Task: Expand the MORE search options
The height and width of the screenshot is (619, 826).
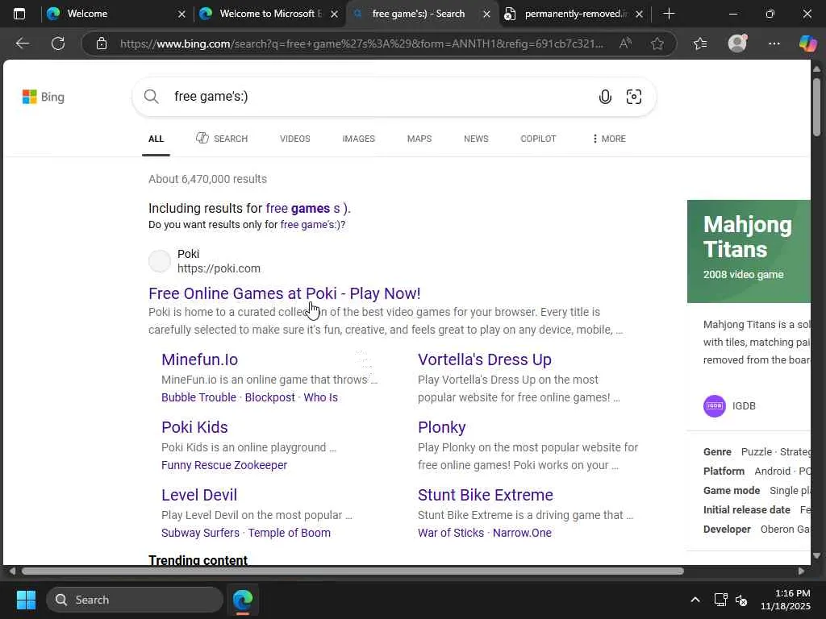Action: point(609,139)
